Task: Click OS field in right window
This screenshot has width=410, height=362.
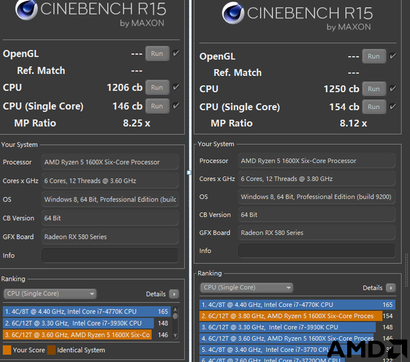Action: click(x=317, y=197)
